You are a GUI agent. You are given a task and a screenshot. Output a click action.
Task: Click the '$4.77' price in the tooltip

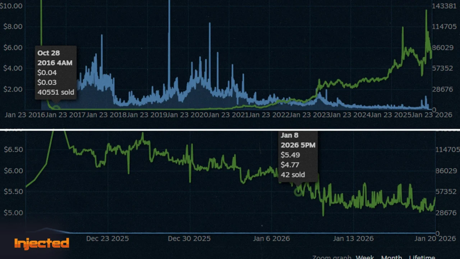click(x=290, y=165)
